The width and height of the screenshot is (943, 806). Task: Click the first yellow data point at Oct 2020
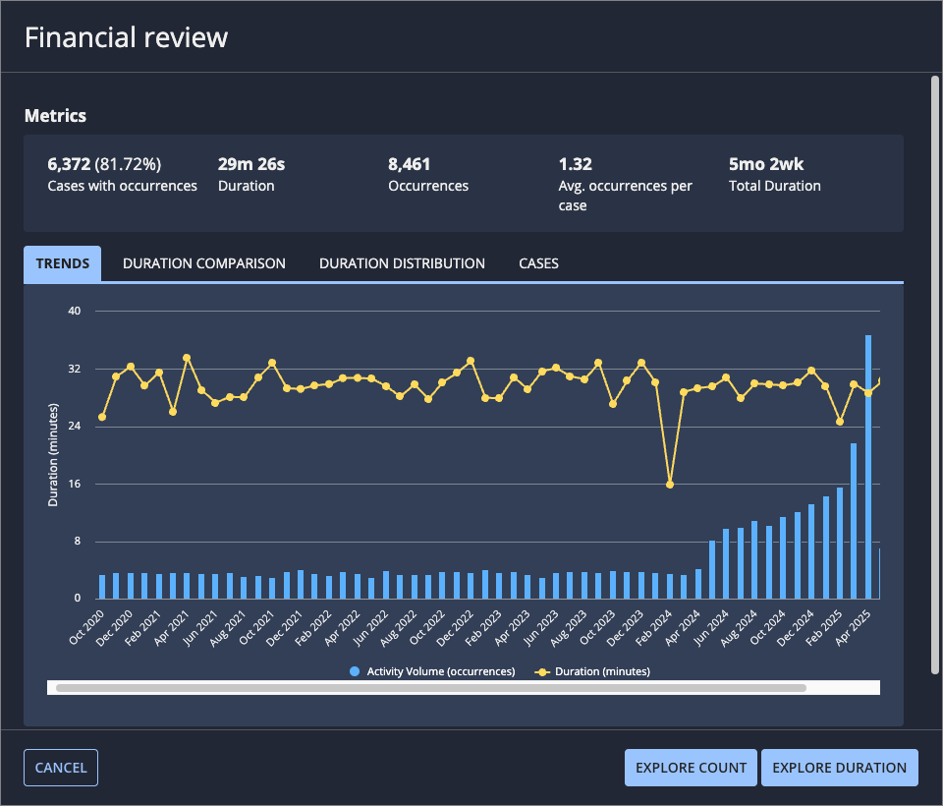click(102, 417)
